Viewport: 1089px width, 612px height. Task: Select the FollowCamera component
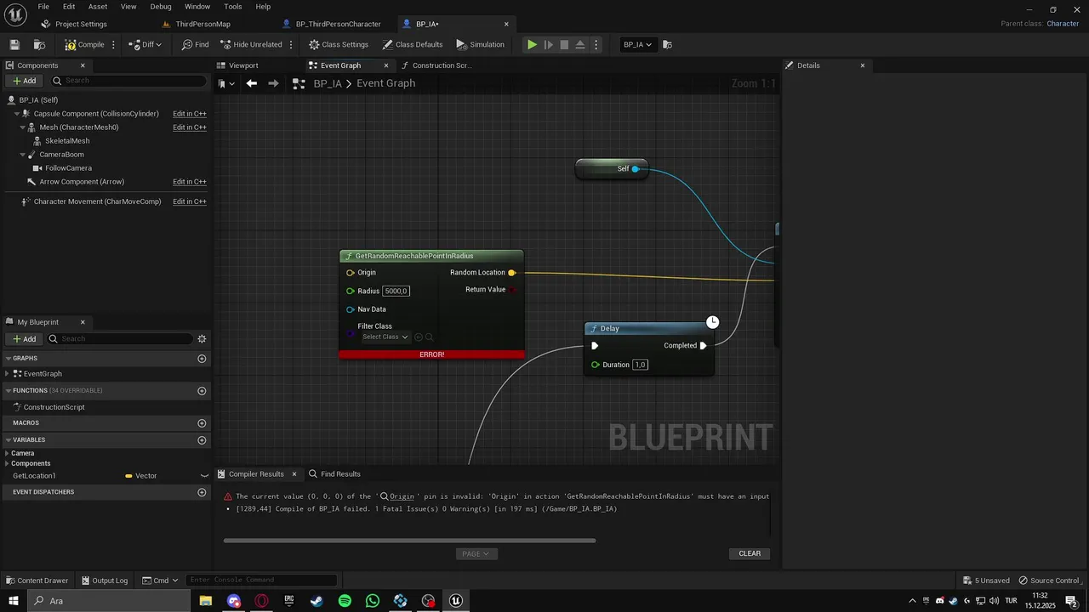click(x=68, y=168)
